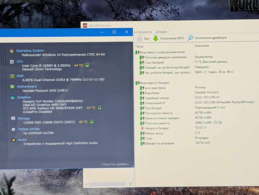This screenshot has width=259, height=195.
Task: Click the horizontal scrollbar thumb in AIDA64
Action: pyautogui.click(x=107, y=184)
